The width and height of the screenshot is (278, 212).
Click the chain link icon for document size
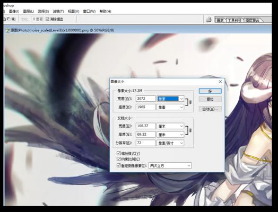190,130
